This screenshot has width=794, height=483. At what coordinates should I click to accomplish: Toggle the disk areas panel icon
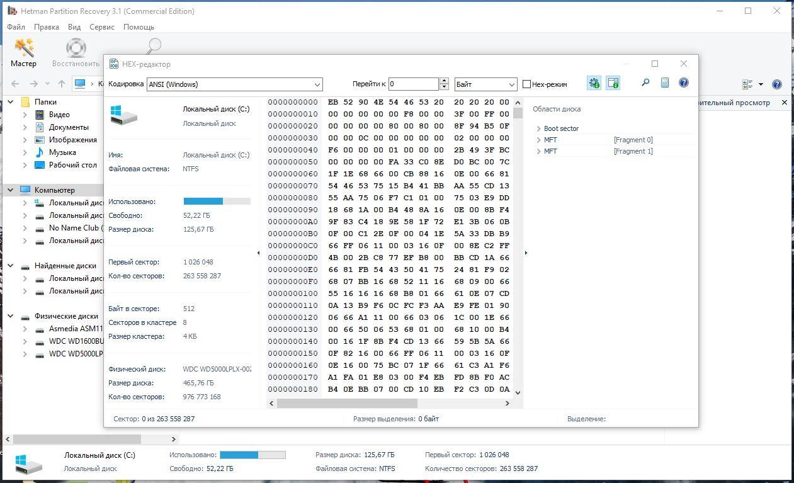[x=613, y=83]
